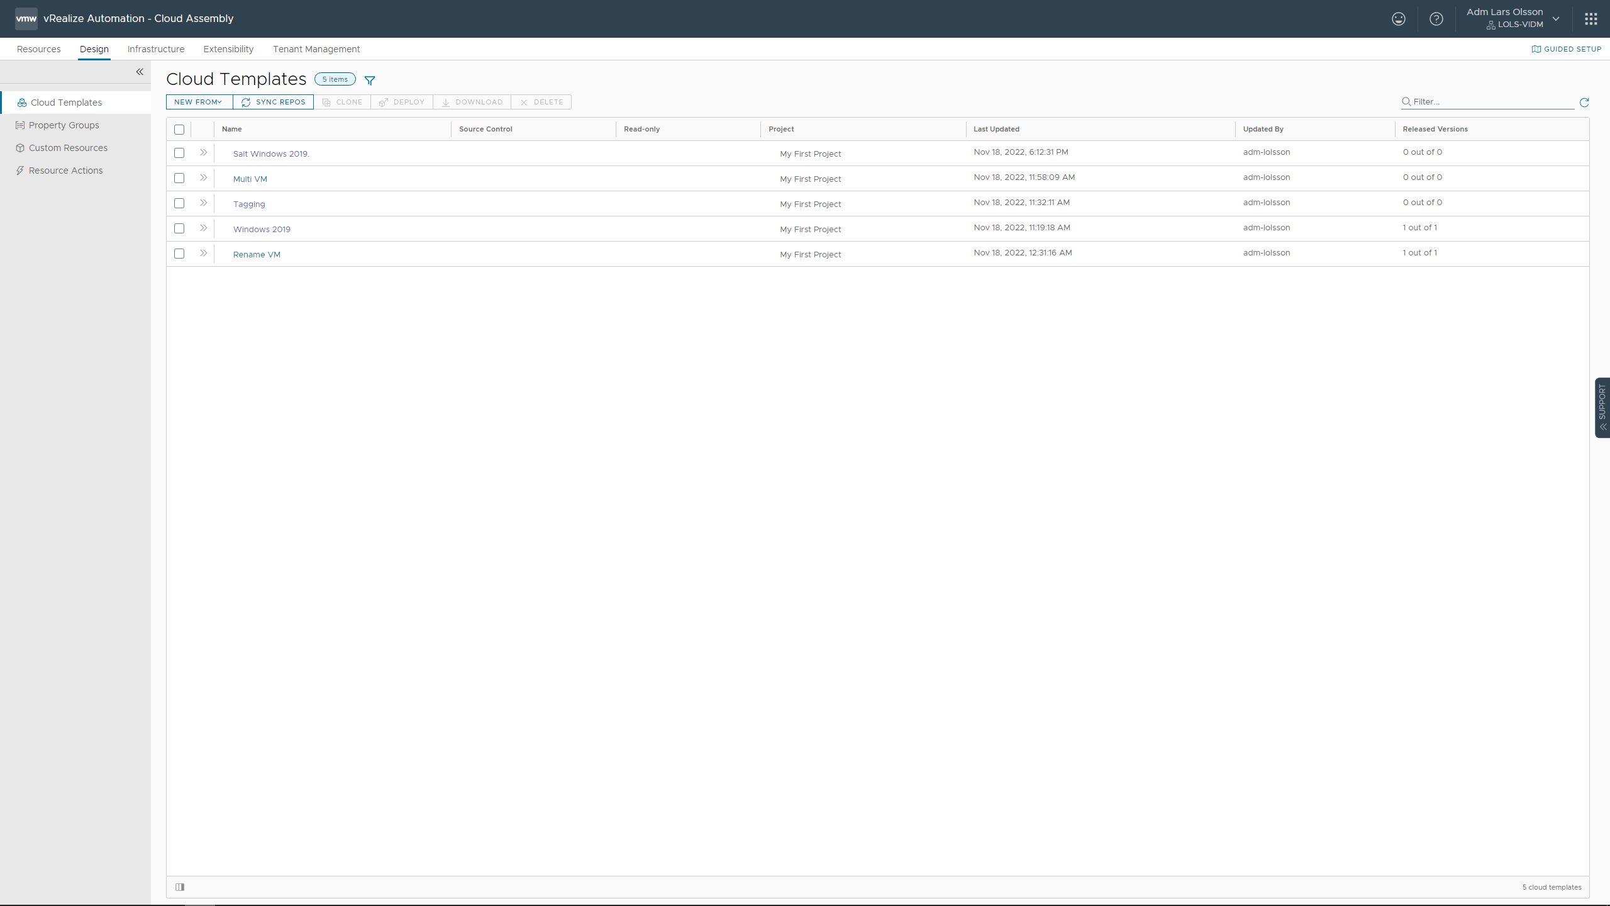Check the Rename VM row checkbox
The width and height of the screenshot is (1610, 906).
[x=179, y=254]
